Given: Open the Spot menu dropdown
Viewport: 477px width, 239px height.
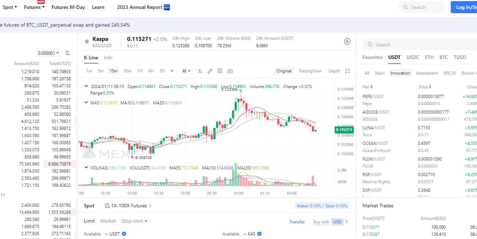Looking at the screenshot, I should [x=10, y=7].
